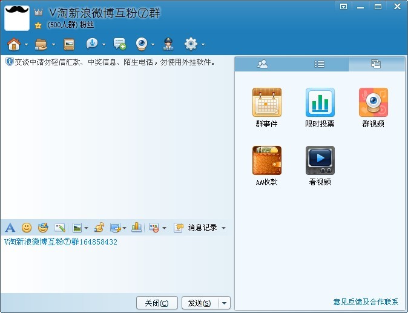
Task: Expand the settings gear dropdown arrow
Action: click(x=203, y=44)
